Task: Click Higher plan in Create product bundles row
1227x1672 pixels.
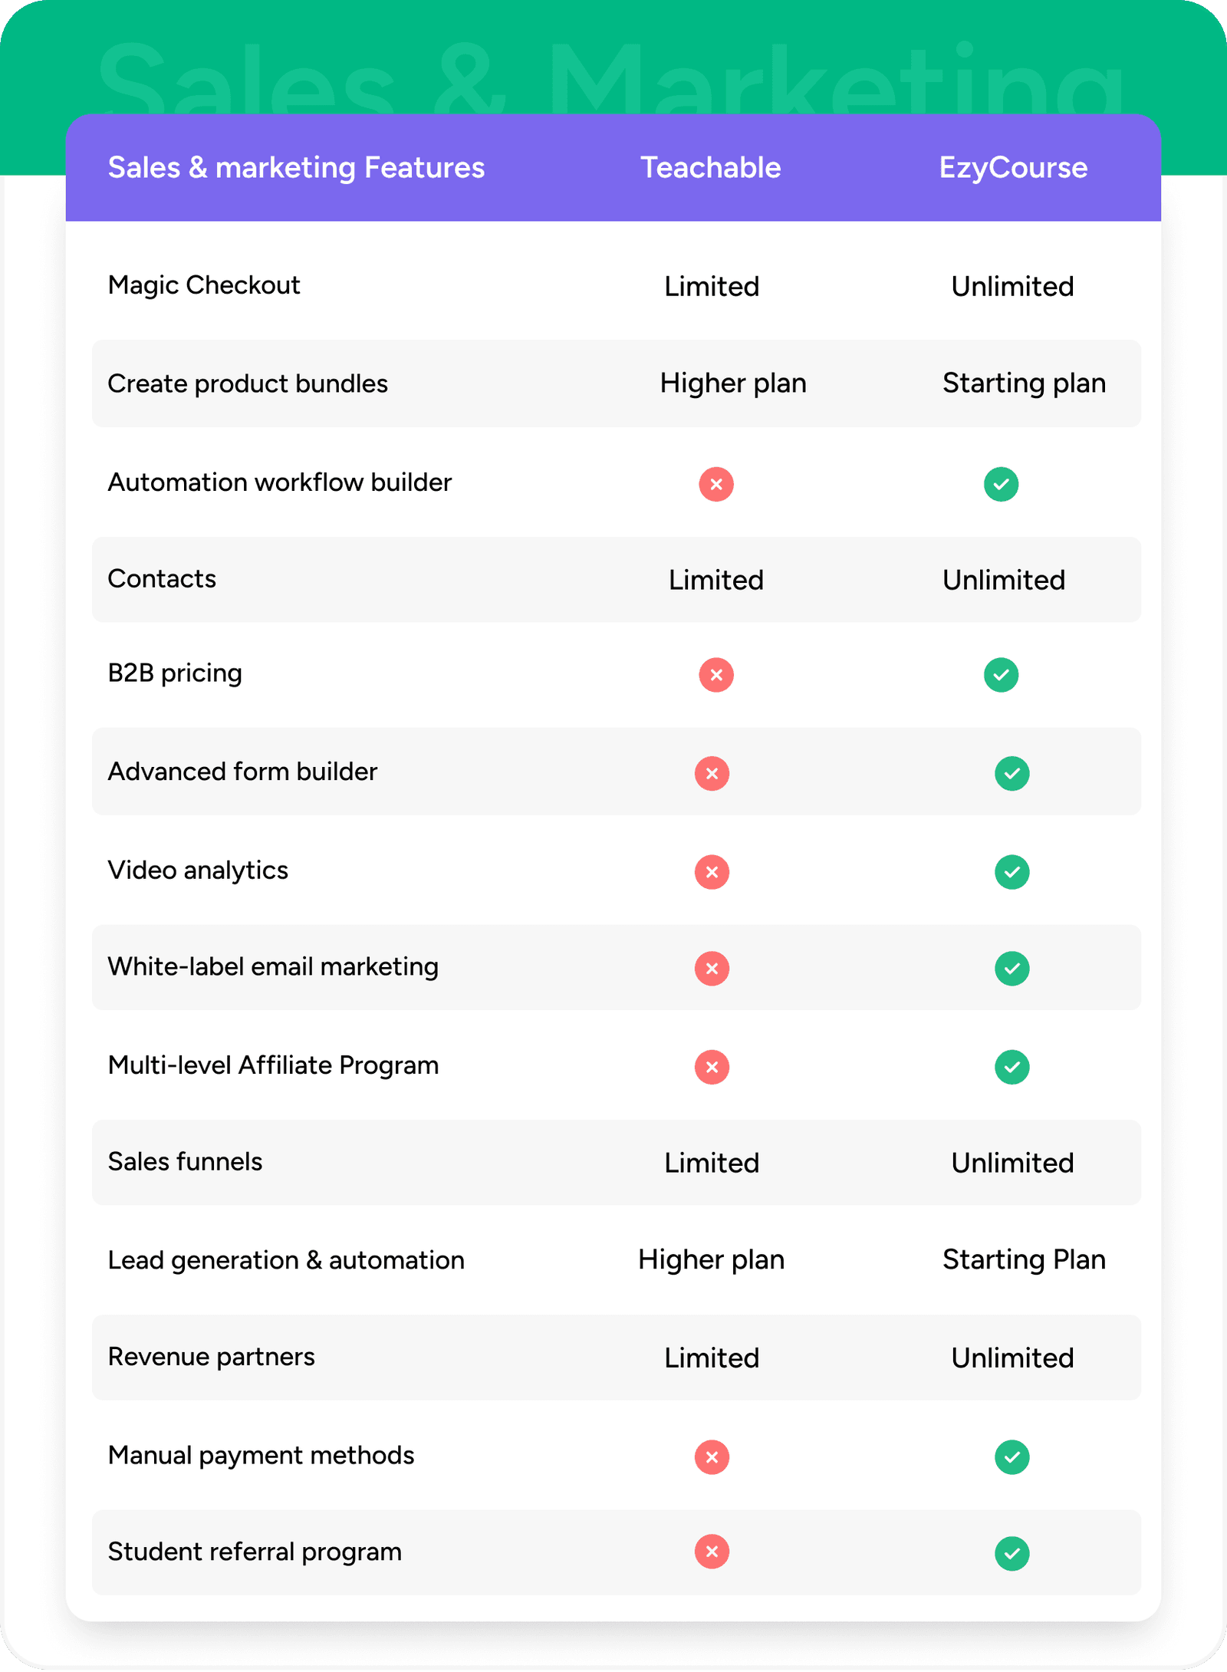Action: tap(733, 383)
